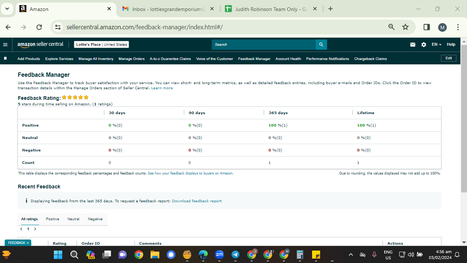
Task: Click the amazon seller central logo
Action: point(40,44)
